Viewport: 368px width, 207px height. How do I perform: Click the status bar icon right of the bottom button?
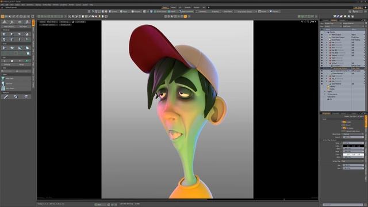tap(109, 205)
